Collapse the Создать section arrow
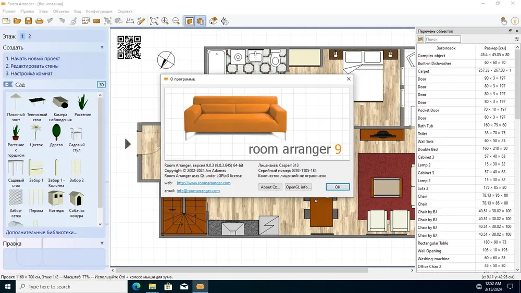 (x=102, y=47)
